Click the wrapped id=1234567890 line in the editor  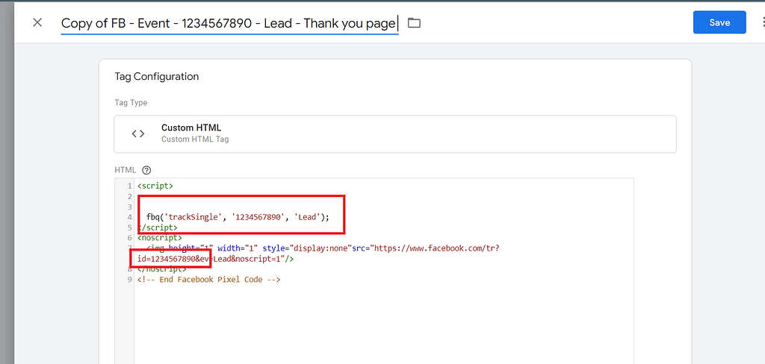point(215,259)
